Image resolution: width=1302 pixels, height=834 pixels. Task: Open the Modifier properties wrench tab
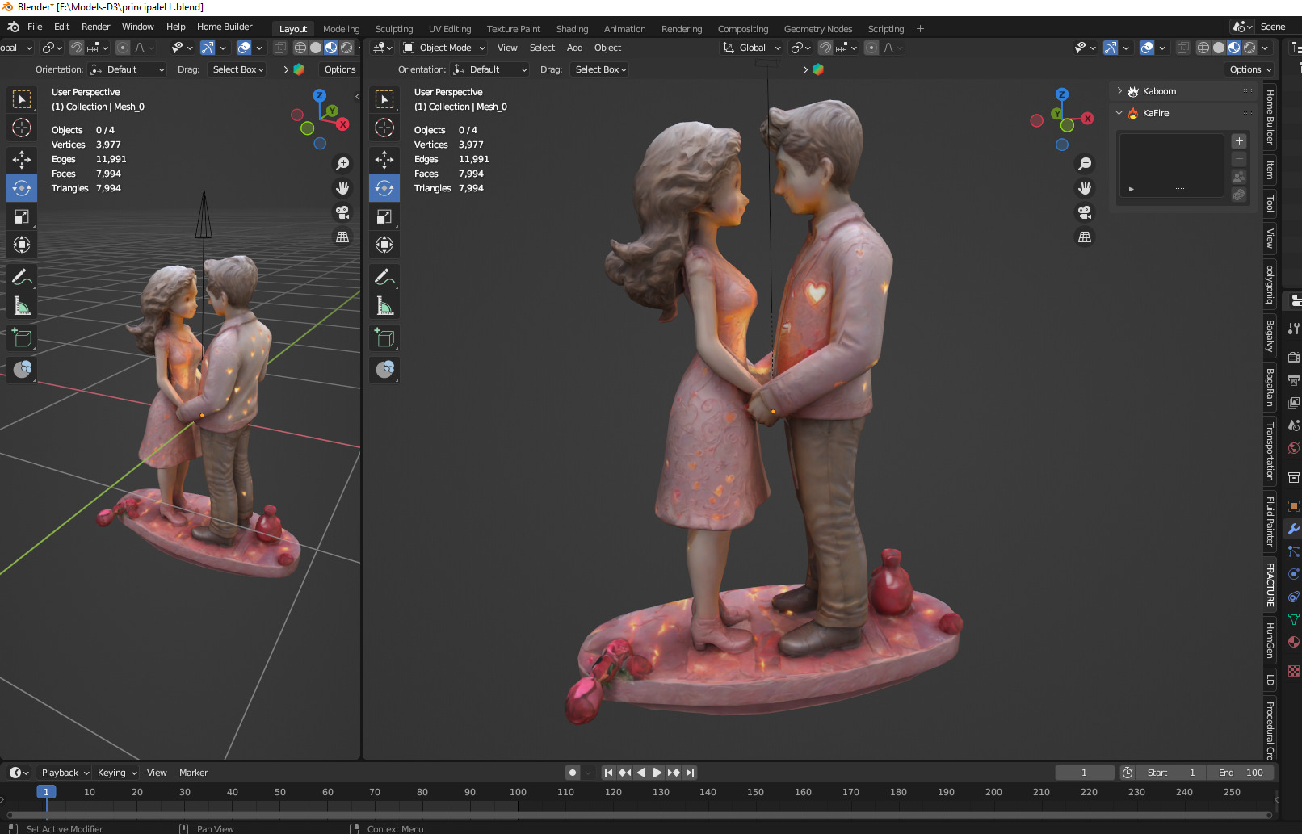1294,529
